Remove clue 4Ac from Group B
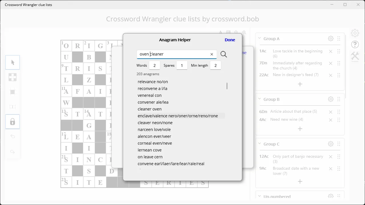The height and width of the screenshot is (205, 365). pos(330,120)
